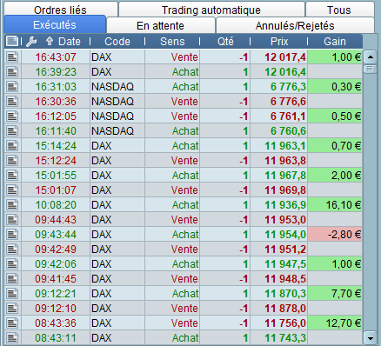Open the order detail icon for the 15:01:07 row

(x=12, y=190)
